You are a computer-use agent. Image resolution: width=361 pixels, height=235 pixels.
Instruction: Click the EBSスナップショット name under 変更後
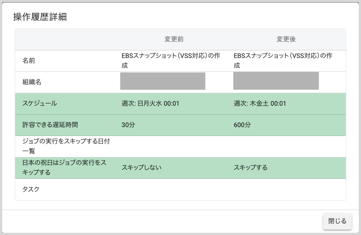click(x=283, y=61)
